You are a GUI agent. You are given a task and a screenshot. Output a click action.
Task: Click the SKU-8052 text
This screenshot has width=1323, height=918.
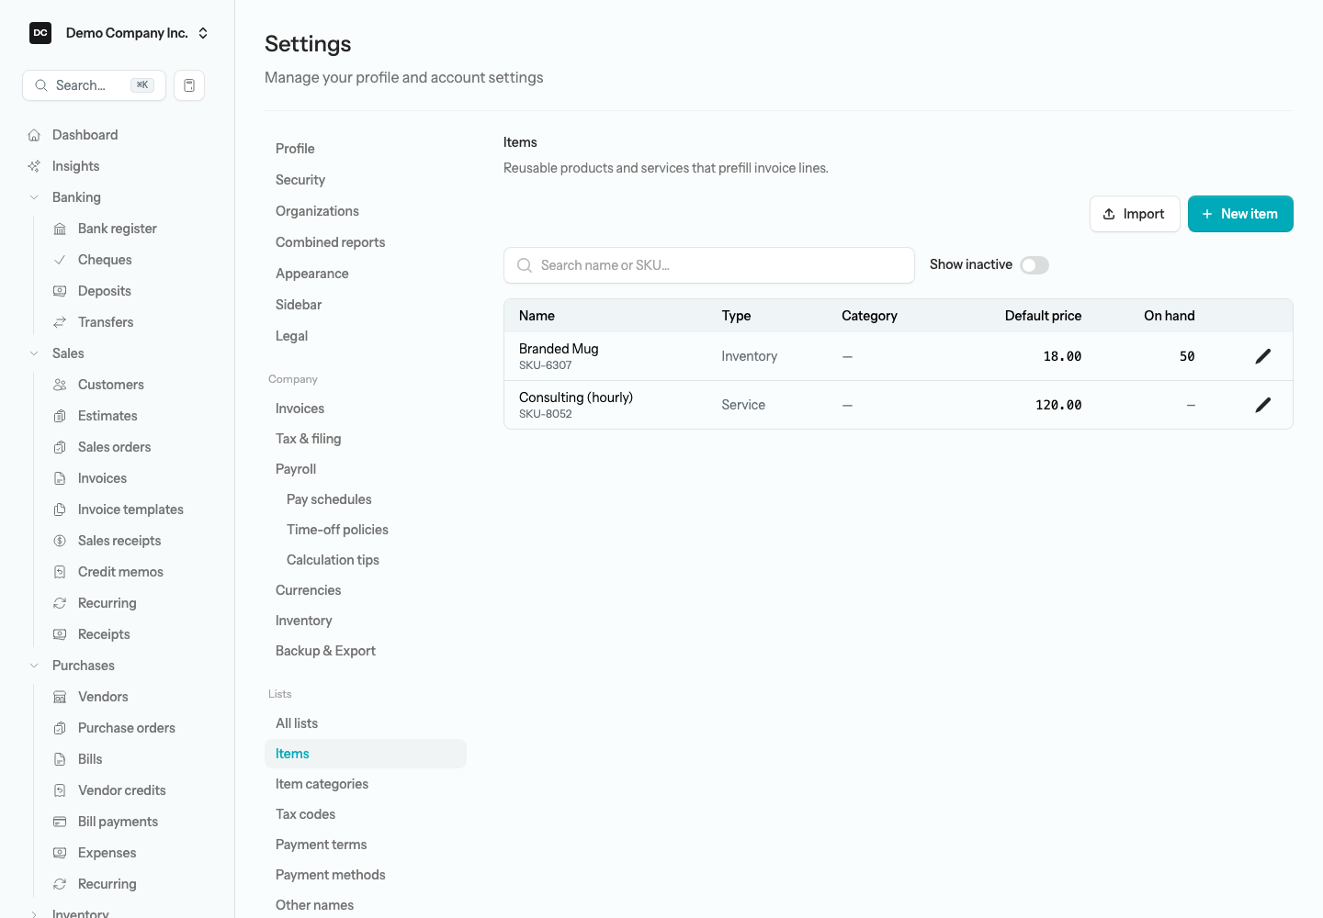coord(546,414)
